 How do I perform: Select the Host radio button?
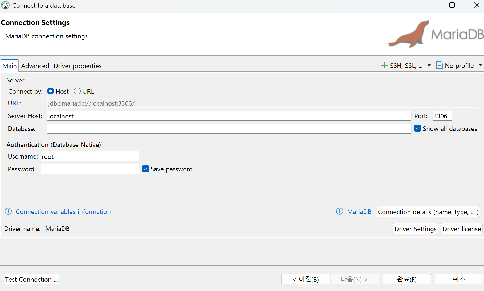pos(51,91)
